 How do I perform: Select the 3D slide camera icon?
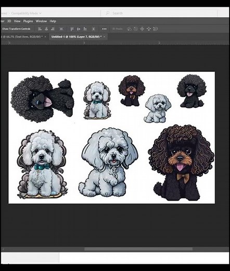coord(149,29)
